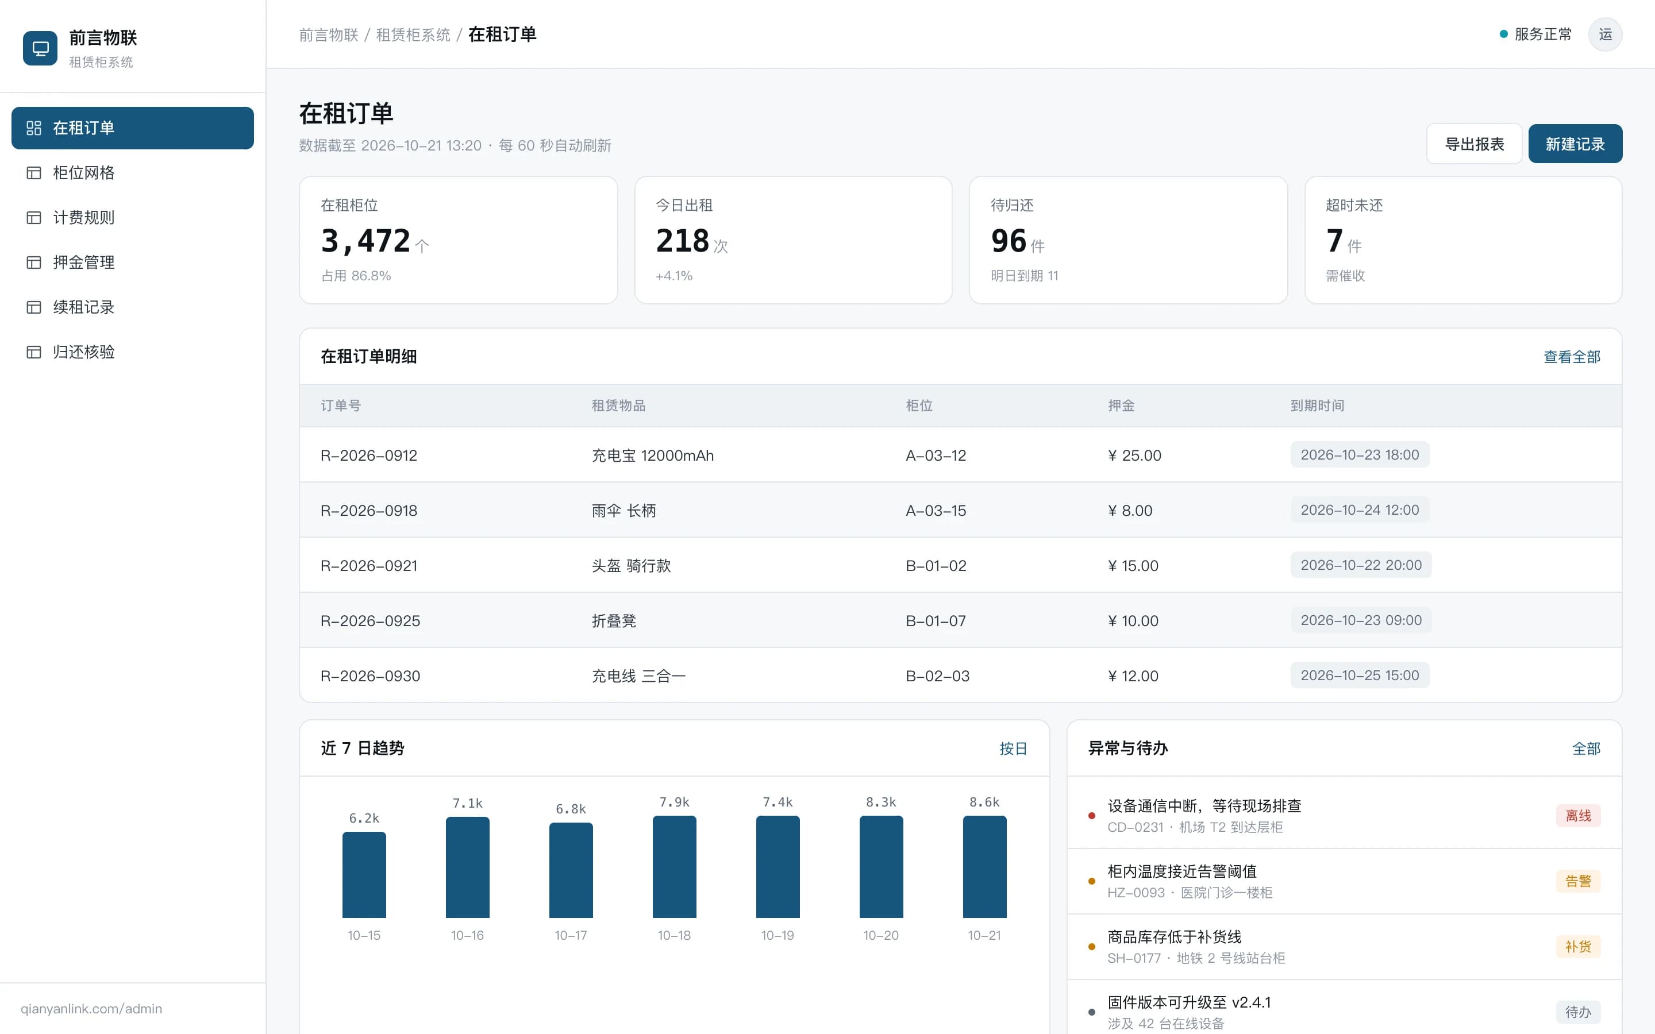The width and height of the screenshot is (1655, 1034).
Task: Click the 前言物联 logo icon
Action: 40,49
